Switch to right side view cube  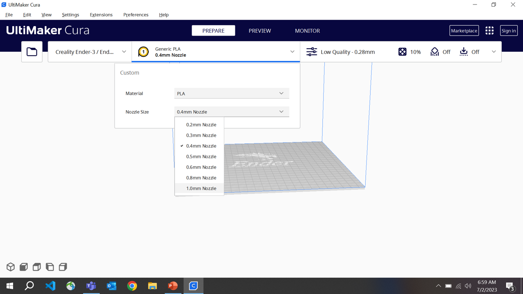63,267
